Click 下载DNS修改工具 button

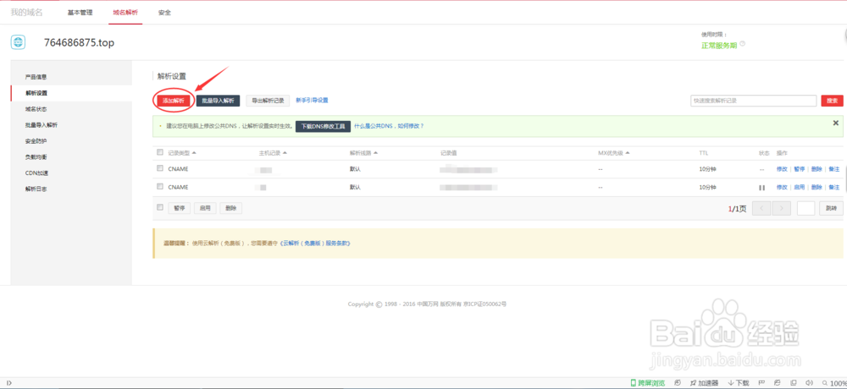click(x=323, y=126)
